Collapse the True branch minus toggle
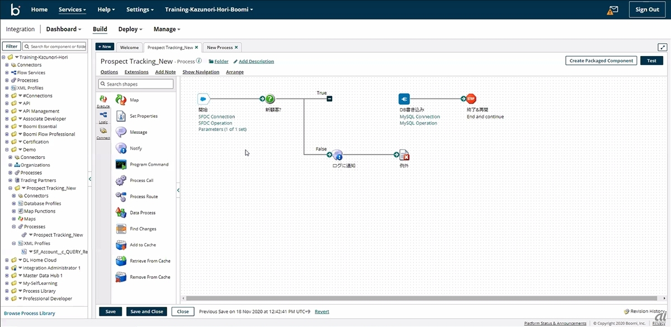Image resolution: width=671 pixels, height=327 pixels. click(x=329, y=99)
